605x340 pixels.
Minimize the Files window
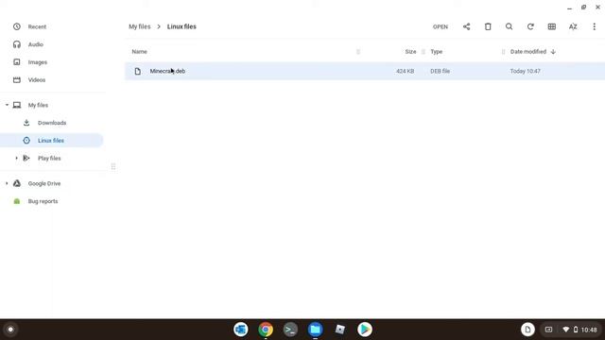click(569, 8)
